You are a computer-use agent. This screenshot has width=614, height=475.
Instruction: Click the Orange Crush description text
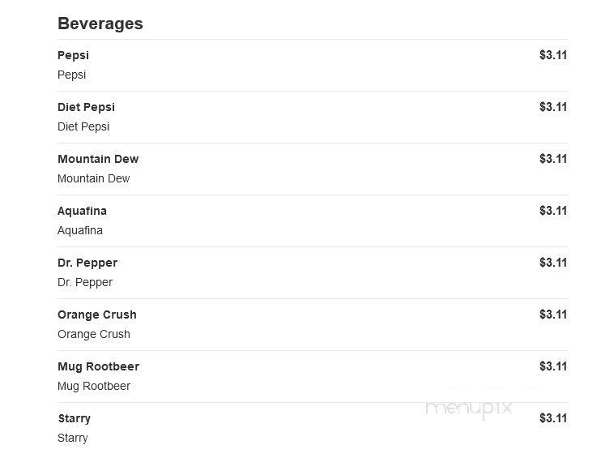[x=94, y=334]
